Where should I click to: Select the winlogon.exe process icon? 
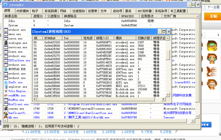tap(6, 43)
